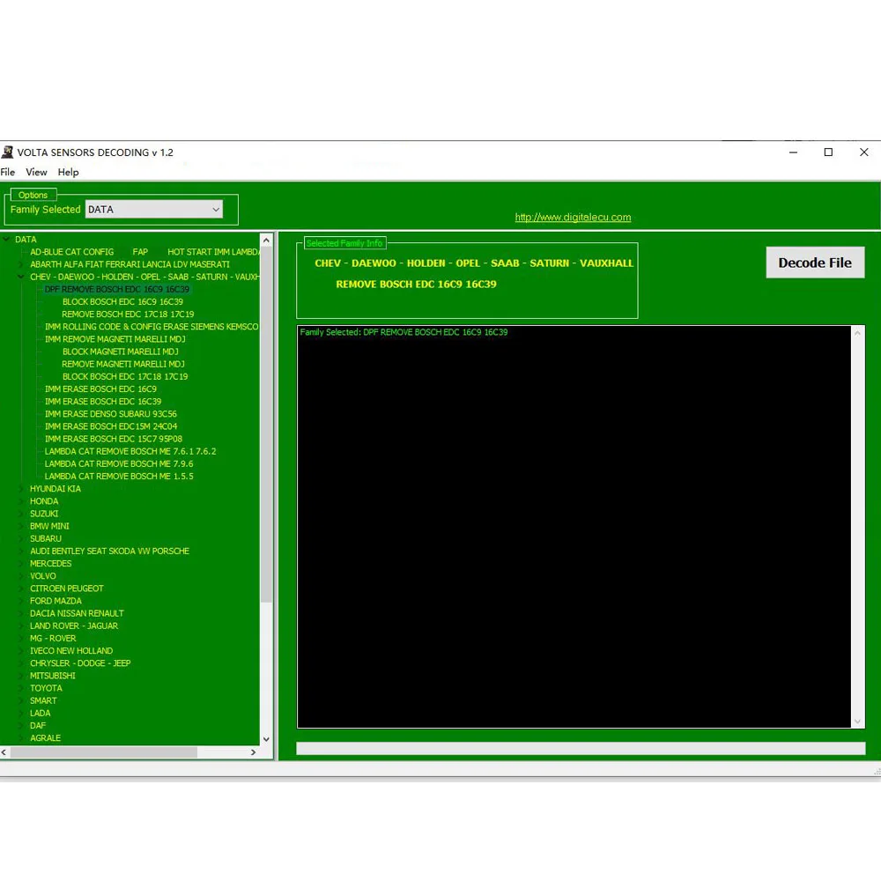
Task: Click the progress bar below log
Action: click(581, 748)
